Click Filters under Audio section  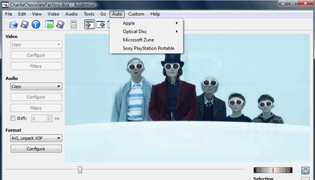pos(36,108)
